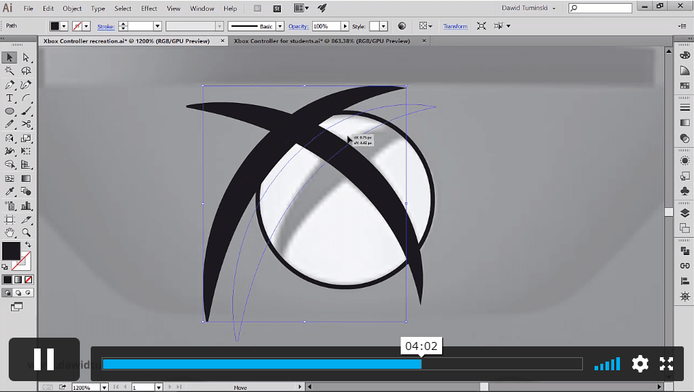Screen dimensions: 694x392
Task: Click the Adobe search field
Action: [x=600, y=8]
